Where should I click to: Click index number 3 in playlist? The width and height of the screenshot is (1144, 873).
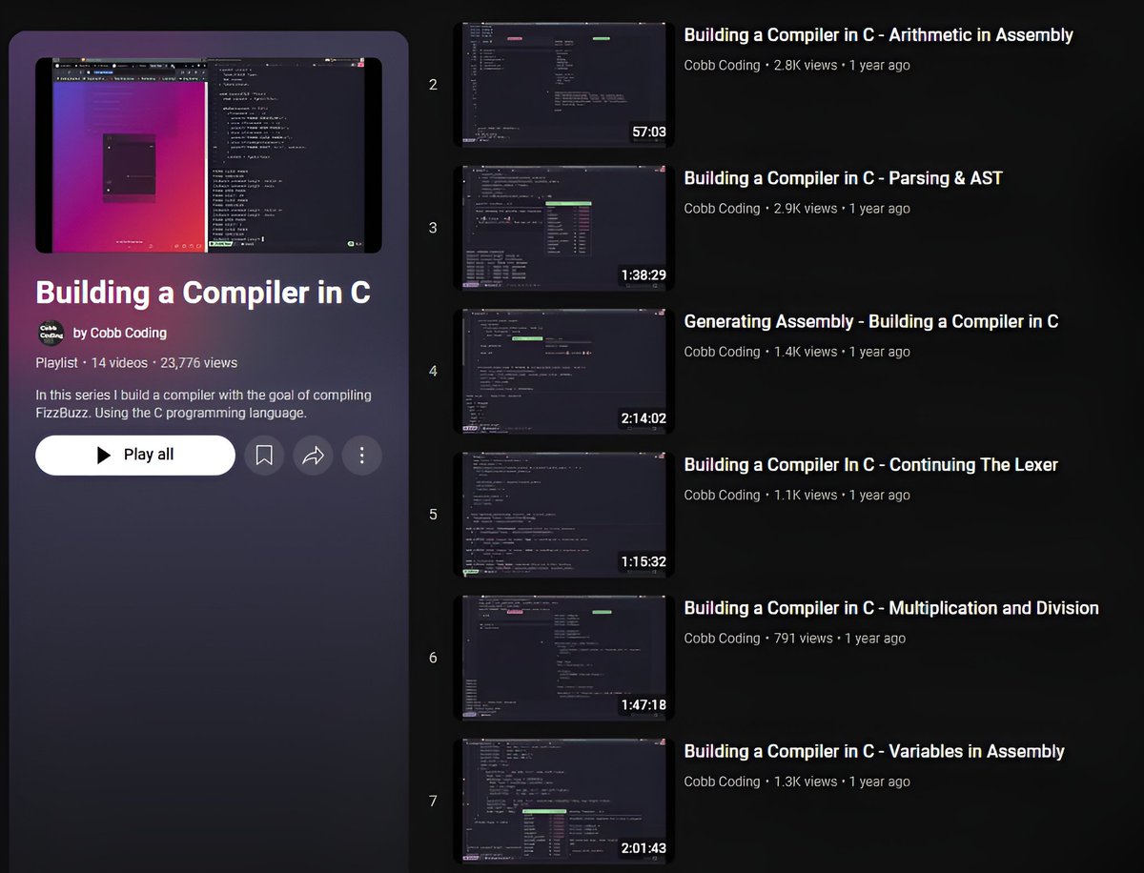click(433, 228)
